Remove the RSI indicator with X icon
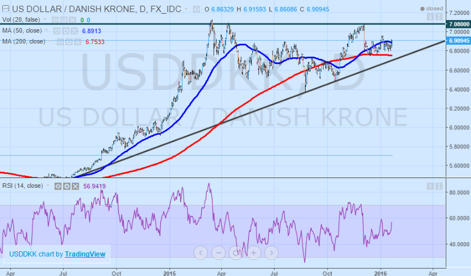 coord(75,186)
